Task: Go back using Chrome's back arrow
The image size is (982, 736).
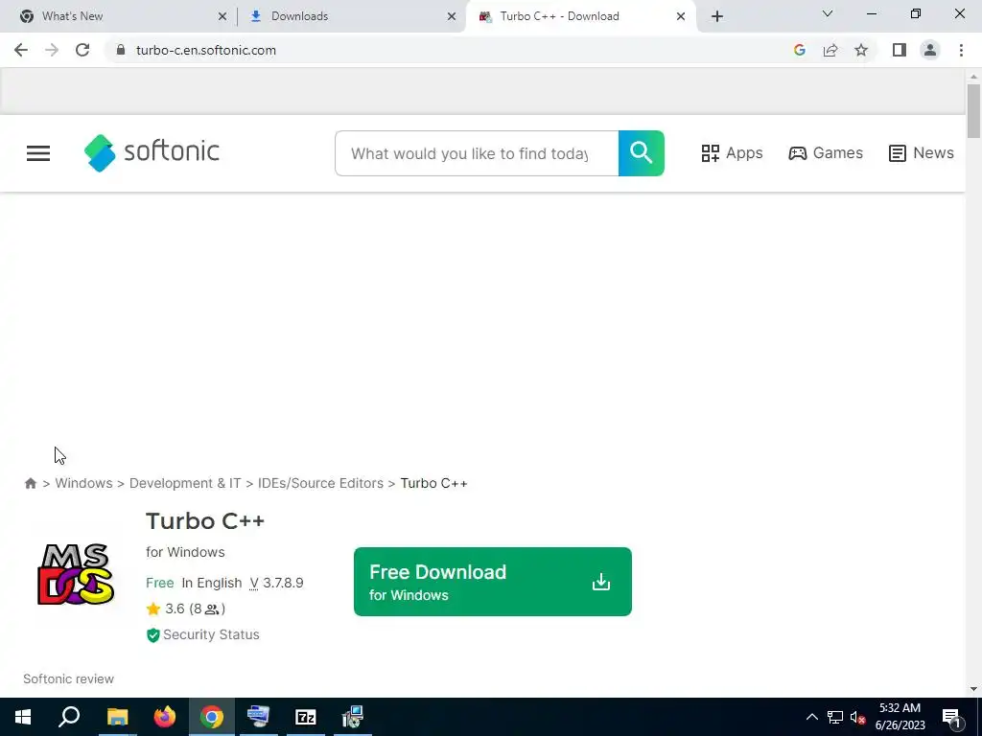Action: pyautogui.click(x=21, y=50)
